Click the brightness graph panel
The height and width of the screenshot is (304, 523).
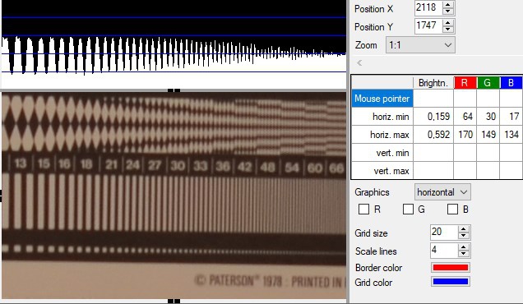click(x=174, y=44)
